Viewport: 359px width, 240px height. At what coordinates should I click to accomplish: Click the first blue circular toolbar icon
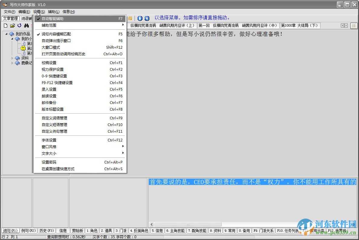140,18
